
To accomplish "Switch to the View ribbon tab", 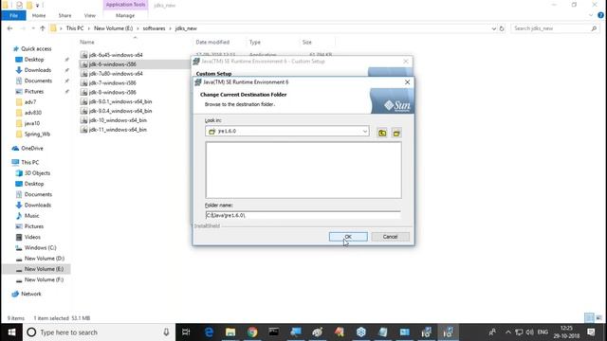I will [90, 15].
